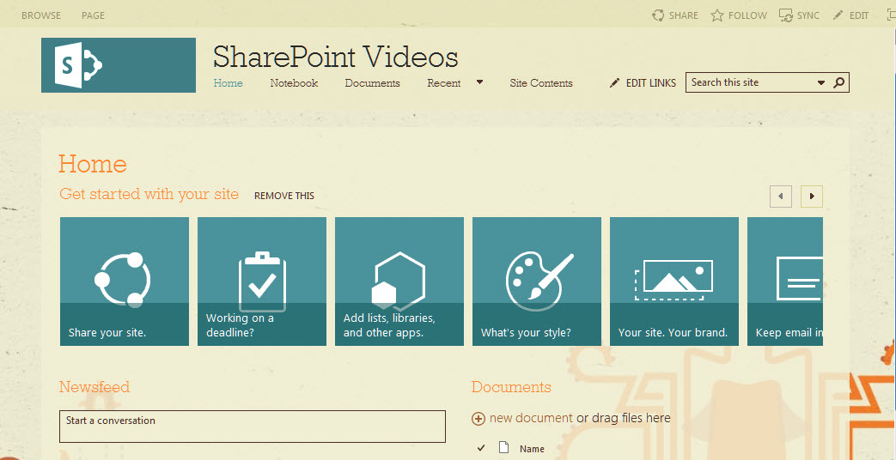Click the Newsfeed heading
Screen dimensions: 896x460
tap(94, 387)
